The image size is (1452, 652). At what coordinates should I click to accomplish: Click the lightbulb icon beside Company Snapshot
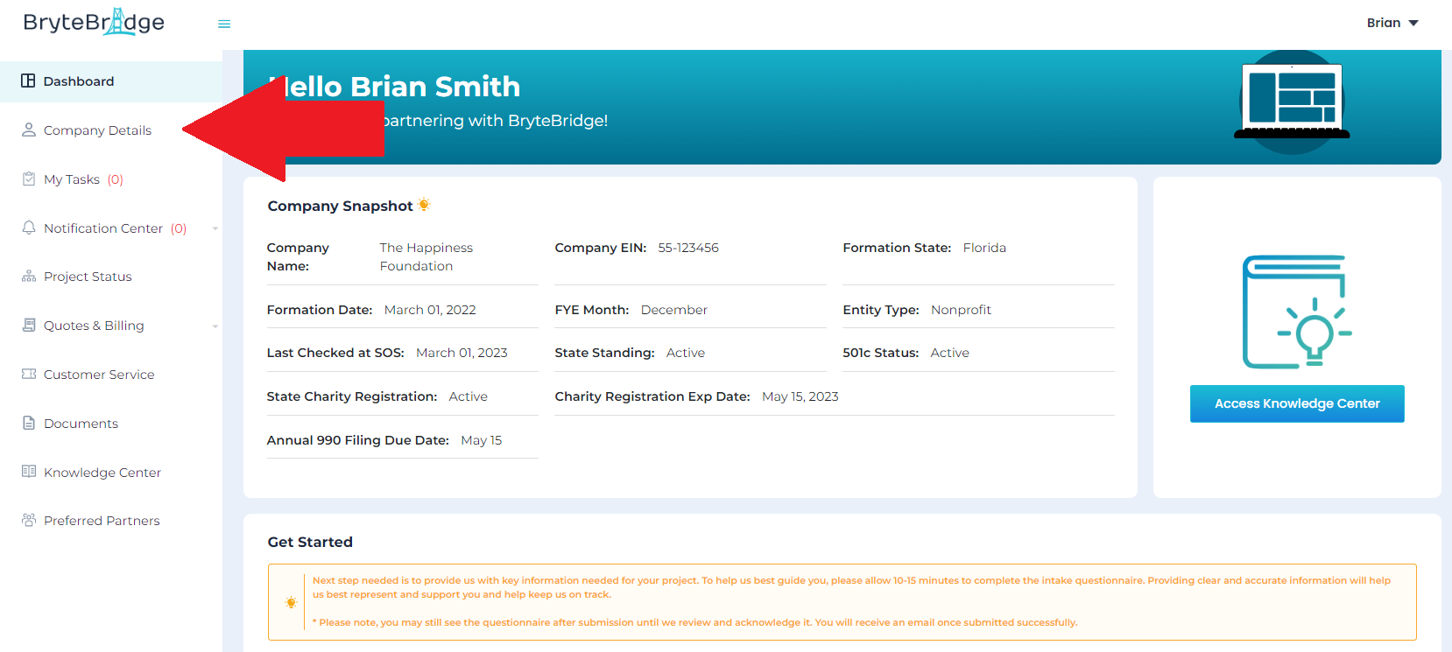pos(424,205)
